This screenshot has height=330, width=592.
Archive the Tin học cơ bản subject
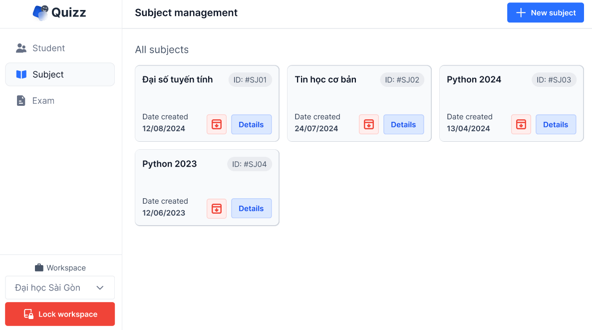(x=369, y=124)
